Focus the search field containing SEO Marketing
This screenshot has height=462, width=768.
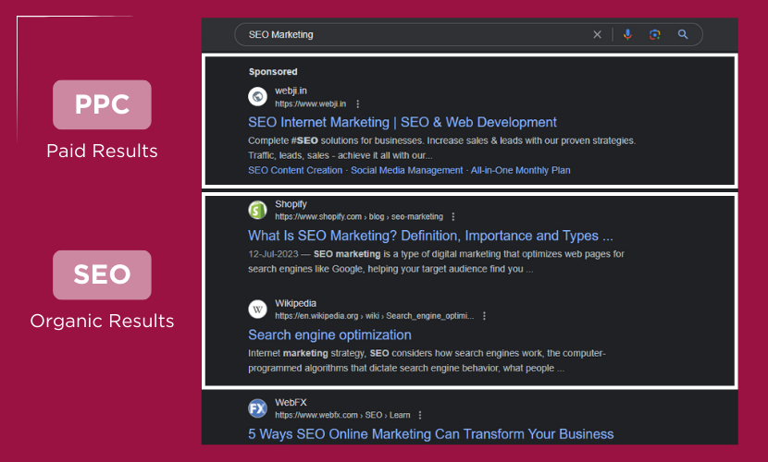click(469, 35)
